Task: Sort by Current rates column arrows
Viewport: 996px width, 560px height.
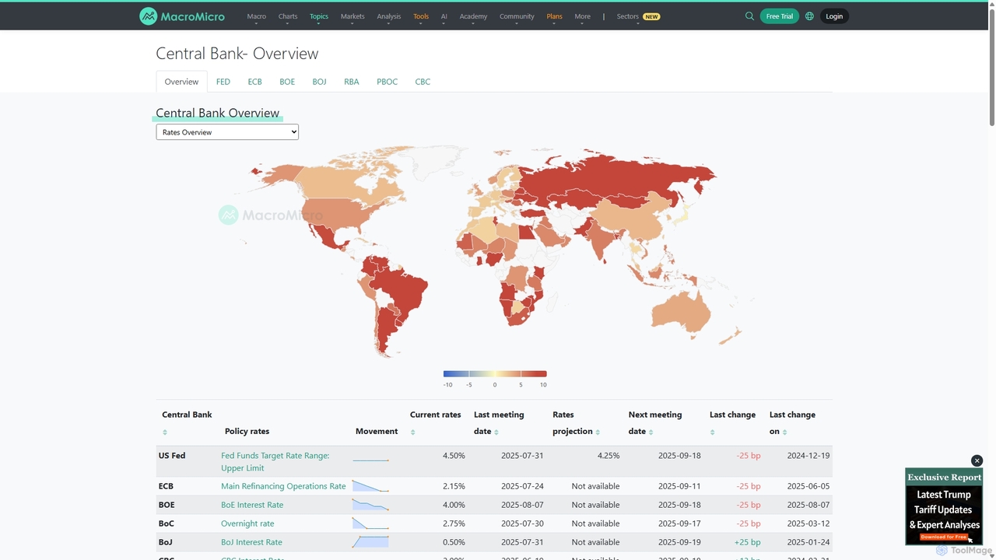Action: point(413,432)
